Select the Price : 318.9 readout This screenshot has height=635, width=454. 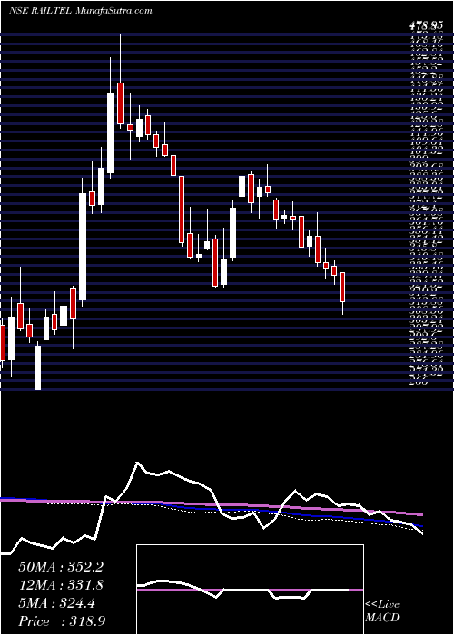[61, 621]
